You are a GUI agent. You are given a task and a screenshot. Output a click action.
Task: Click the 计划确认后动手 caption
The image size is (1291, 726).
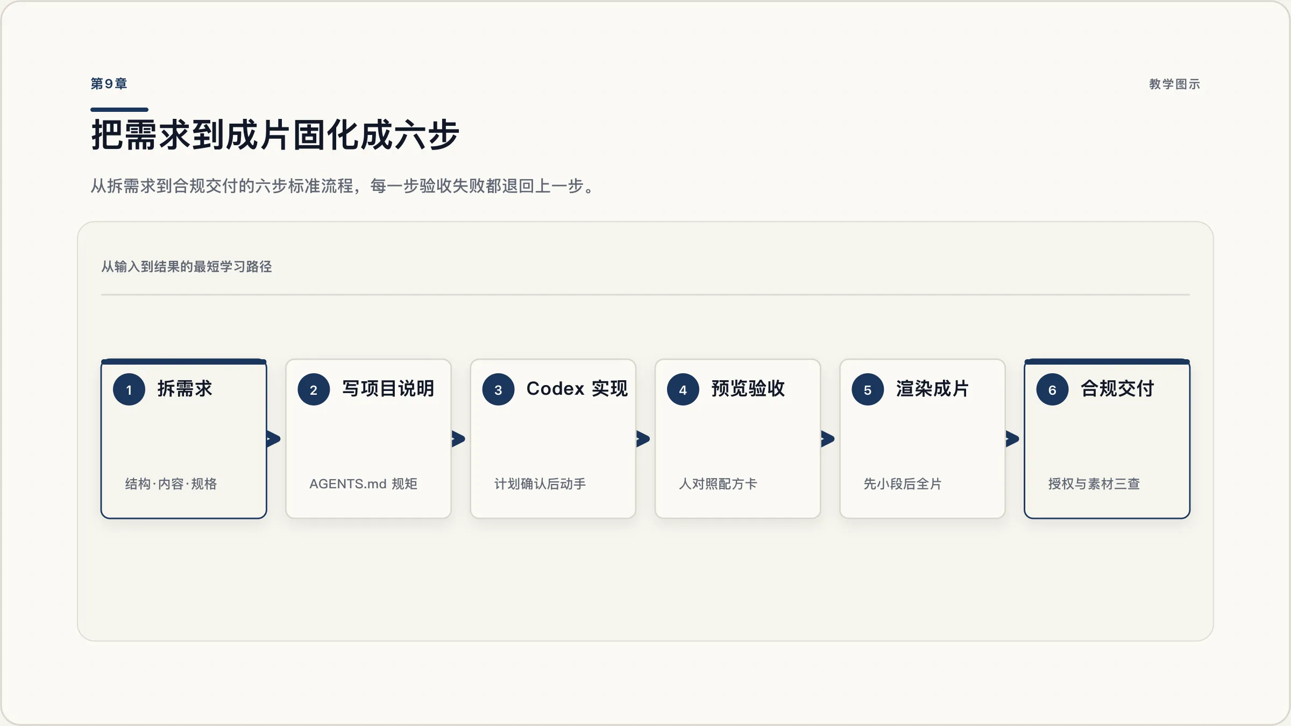[540, 484]
